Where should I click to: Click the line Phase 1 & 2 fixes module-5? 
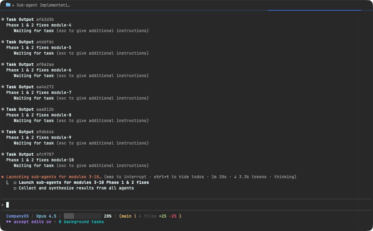click(x=39, y=47)
